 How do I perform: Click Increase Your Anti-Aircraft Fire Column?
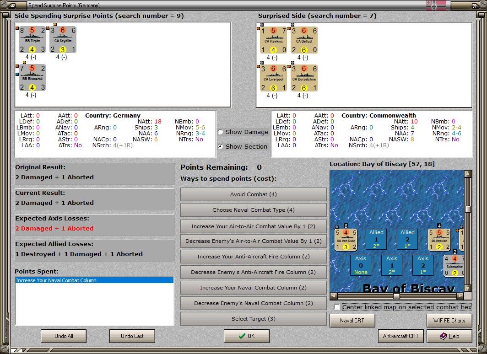(254, 257)
